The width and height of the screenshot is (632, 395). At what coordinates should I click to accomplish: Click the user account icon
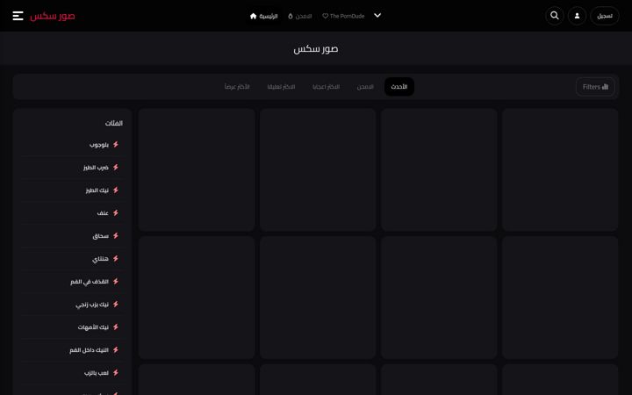(578, 16)
